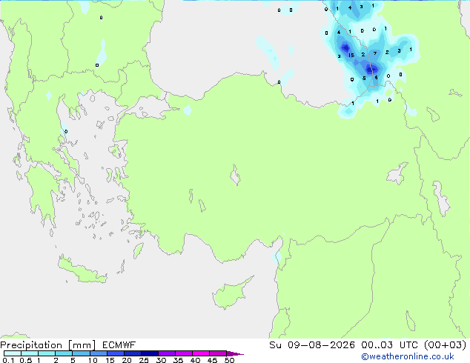
Task: Click purple swatch between 30 and 35
Action: [166, 353]
